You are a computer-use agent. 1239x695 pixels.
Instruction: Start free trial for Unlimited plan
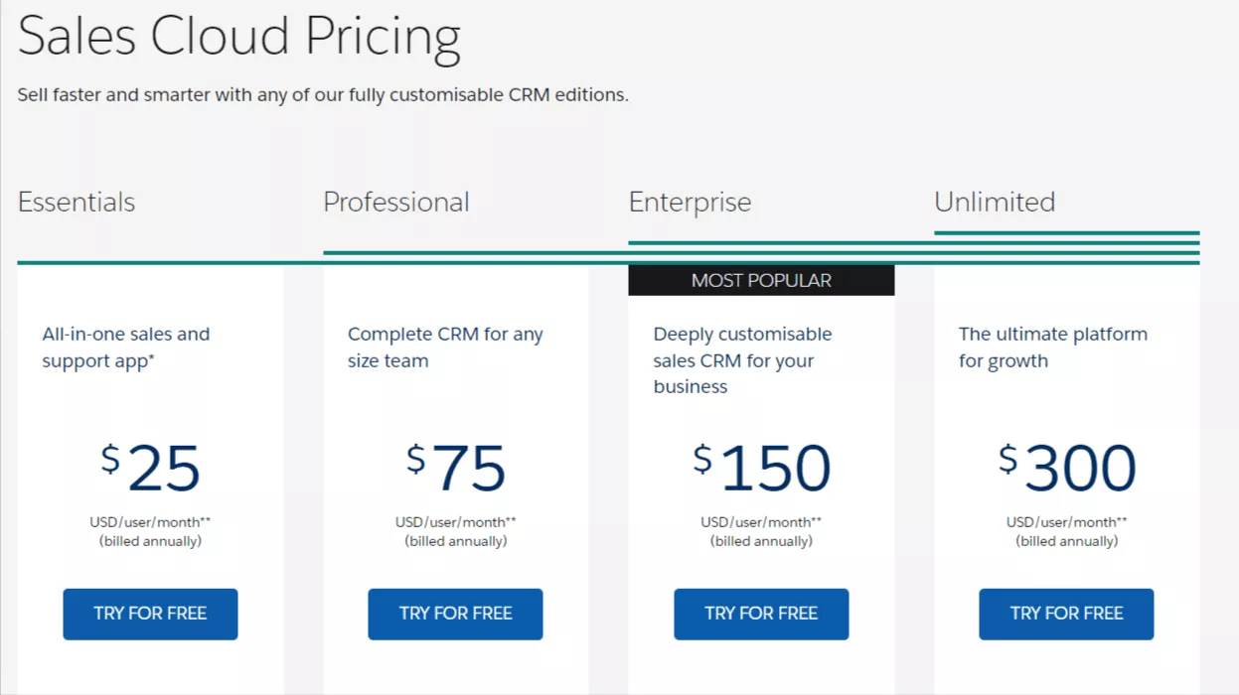pyautogui.click(x=1066, y=614)
